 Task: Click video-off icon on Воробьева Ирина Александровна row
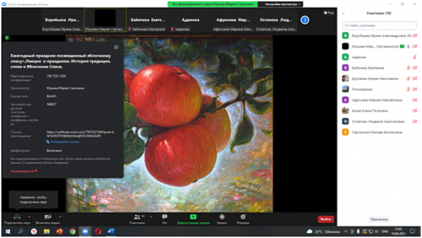[415, 36]
